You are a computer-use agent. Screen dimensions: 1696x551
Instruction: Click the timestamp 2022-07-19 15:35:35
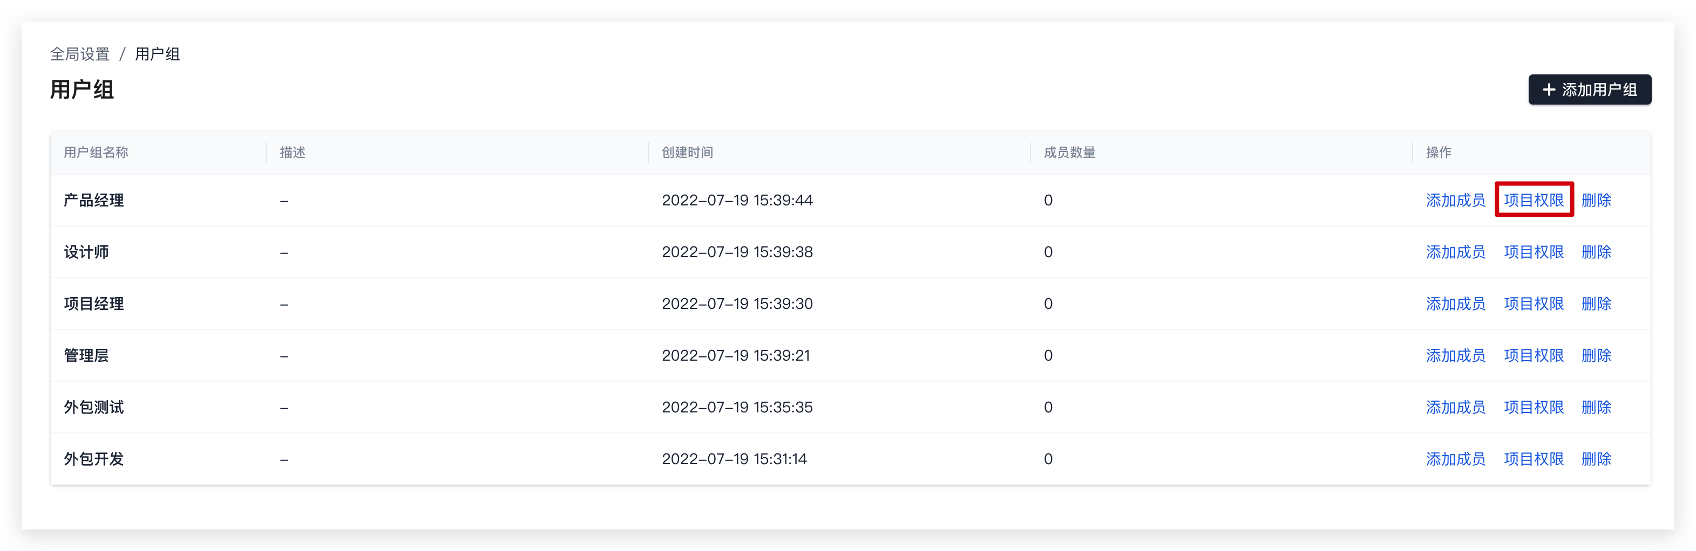737,408
